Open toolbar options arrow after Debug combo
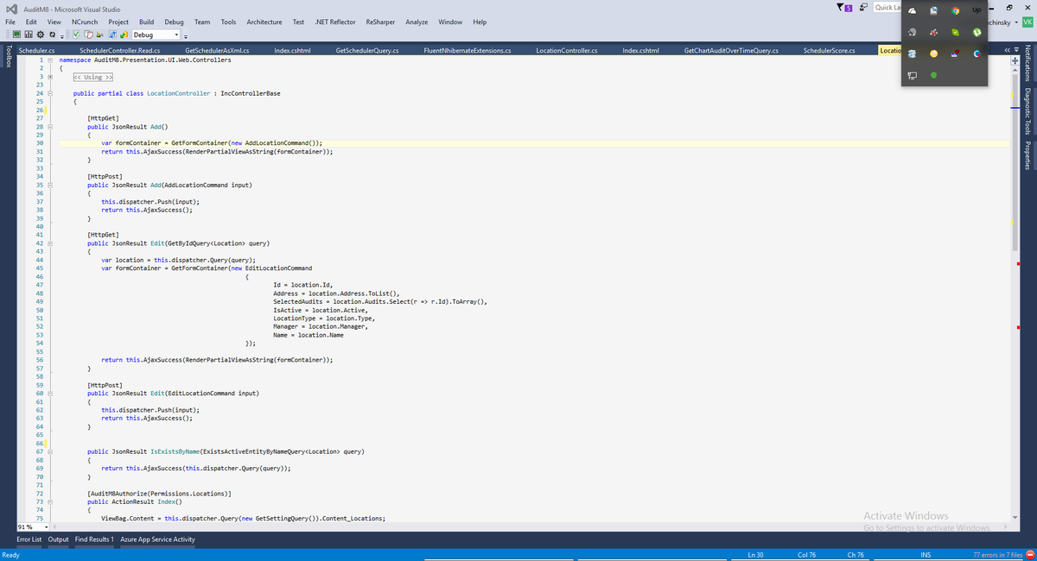This screenshot has width=1037, height=561. [186, 36]
